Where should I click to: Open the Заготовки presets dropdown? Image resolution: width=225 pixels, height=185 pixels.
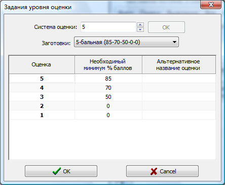(126, 42)
